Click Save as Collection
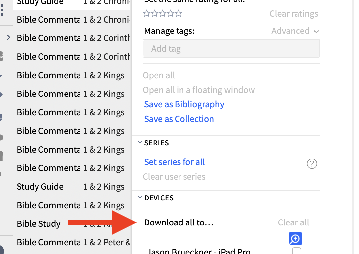This screenshot has height=254, width=359. tap(179, 119)
